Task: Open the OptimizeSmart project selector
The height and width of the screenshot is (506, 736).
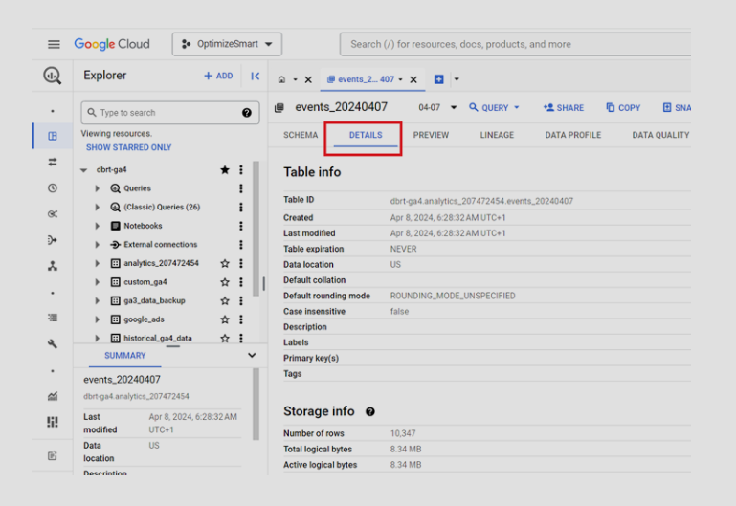Action: (227, 44)
